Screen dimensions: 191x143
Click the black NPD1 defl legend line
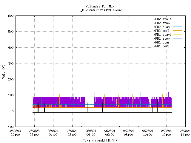[x=178, y=46]
